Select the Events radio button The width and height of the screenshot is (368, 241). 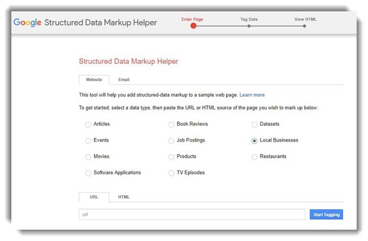88,141
